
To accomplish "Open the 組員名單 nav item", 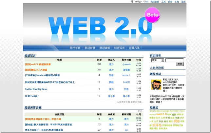I will coord(134,48).
